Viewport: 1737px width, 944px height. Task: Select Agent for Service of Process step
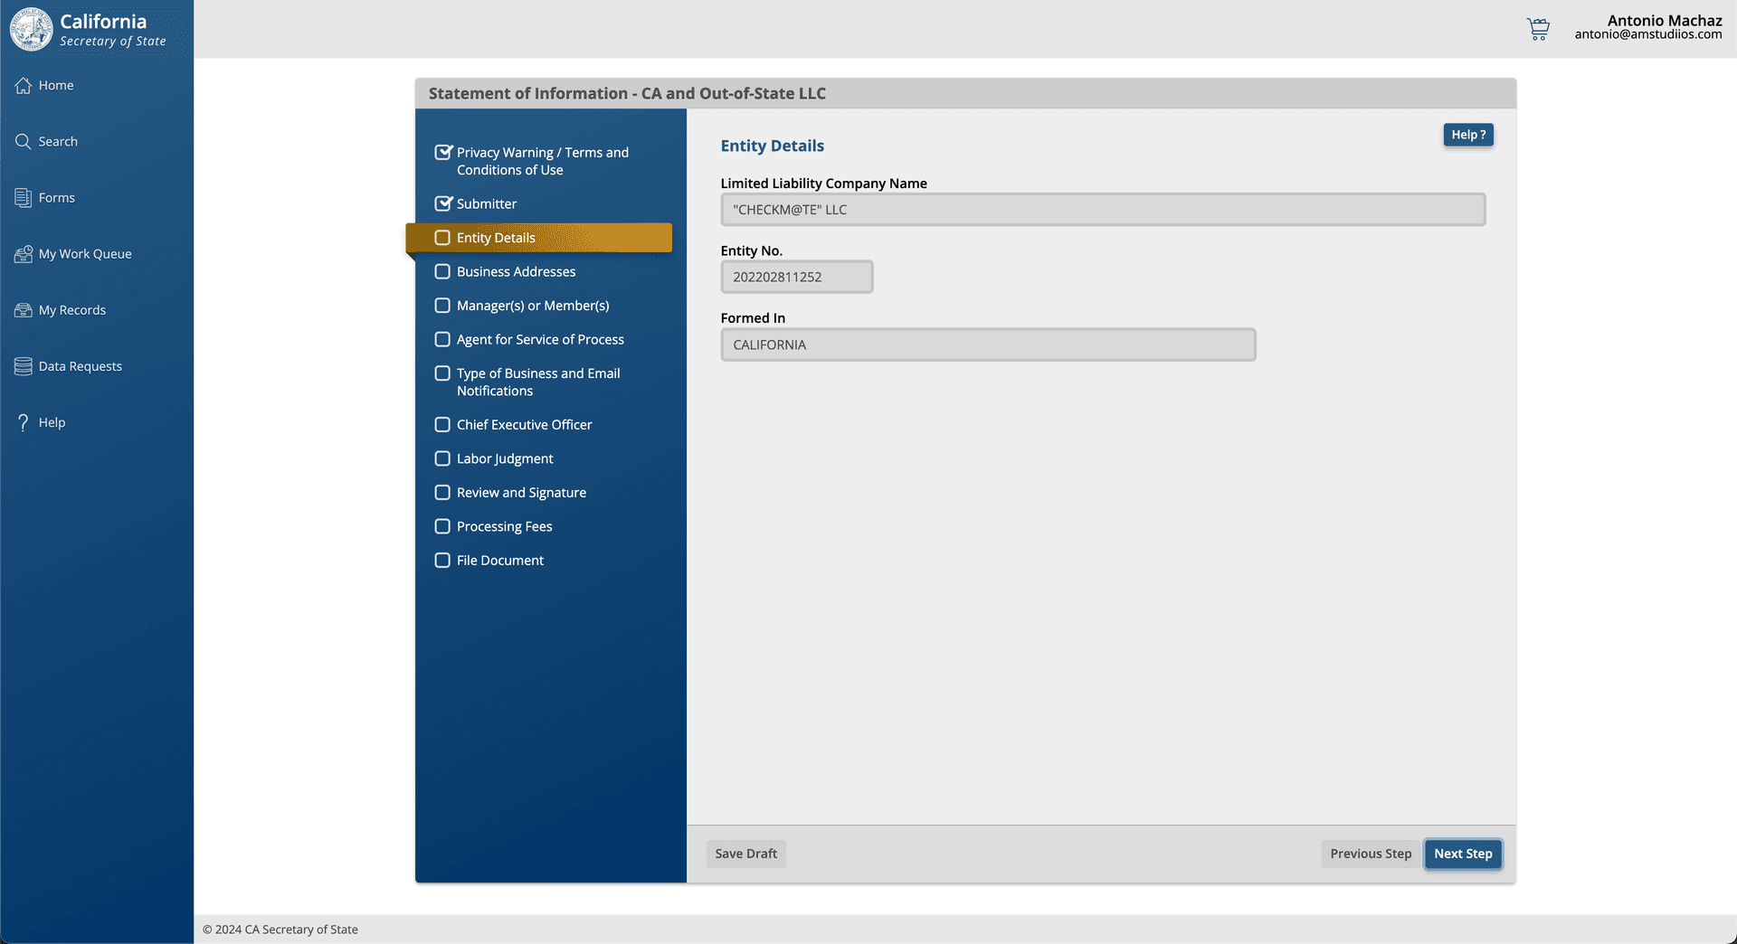coord(539,339)
